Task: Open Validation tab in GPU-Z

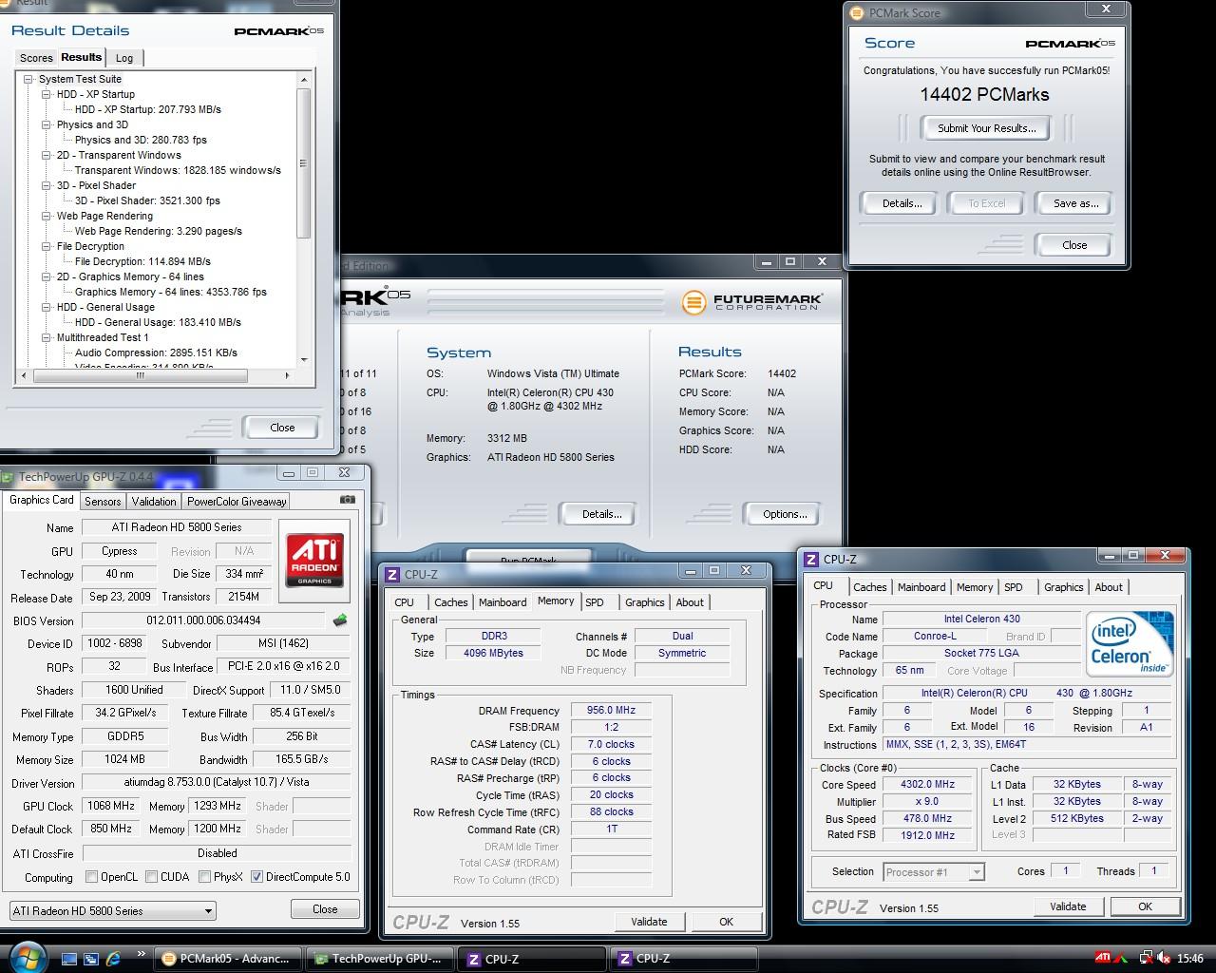Action: 154,501
